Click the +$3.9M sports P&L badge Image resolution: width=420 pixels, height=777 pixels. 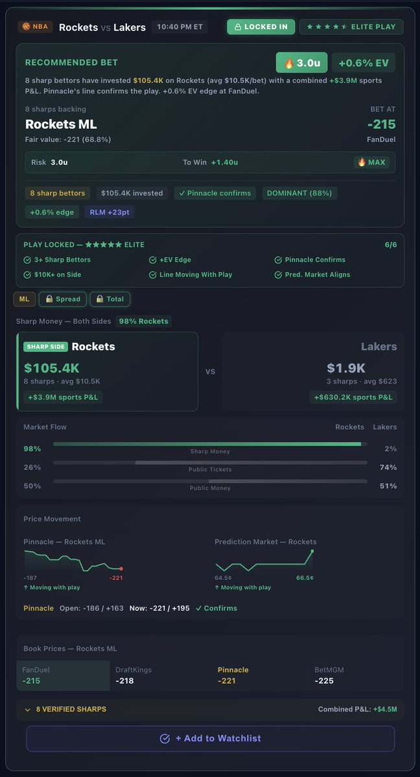point(63,397)
